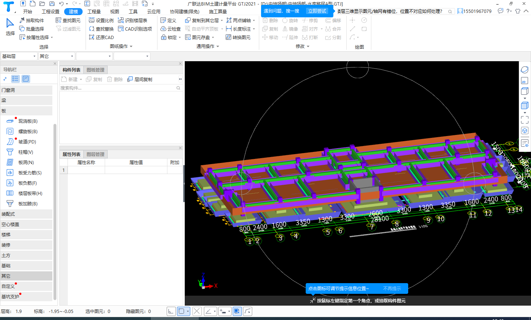531x320 pixels.
Task: Select the large 选择 arrow tool
Action: pyautogui.click(x=10, y=27)
